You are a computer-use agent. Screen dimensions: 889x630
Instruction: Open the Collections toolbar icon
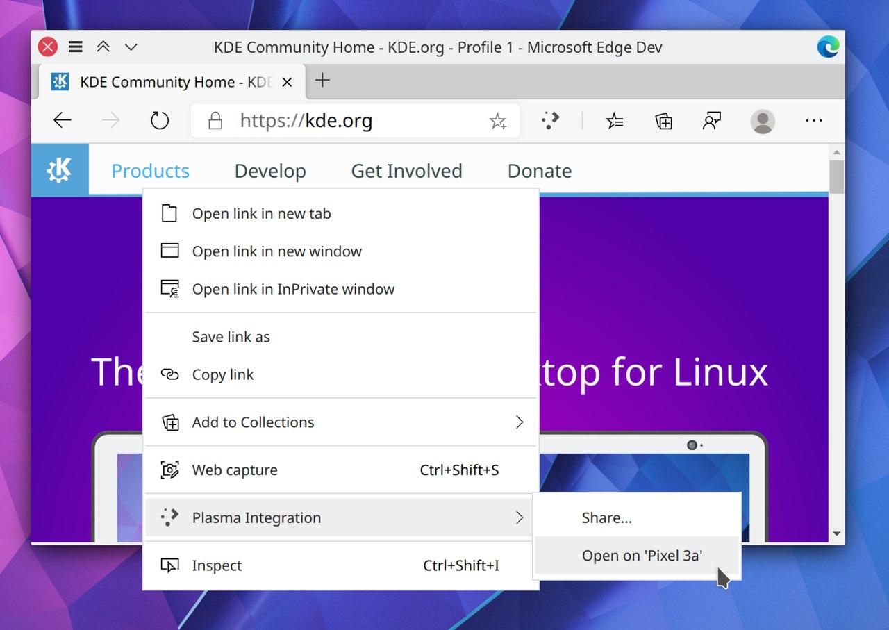pyautogui.click(x=664, y=122)
